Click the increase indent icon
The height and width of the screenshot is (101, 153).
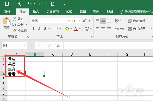[x=122, y=29]
